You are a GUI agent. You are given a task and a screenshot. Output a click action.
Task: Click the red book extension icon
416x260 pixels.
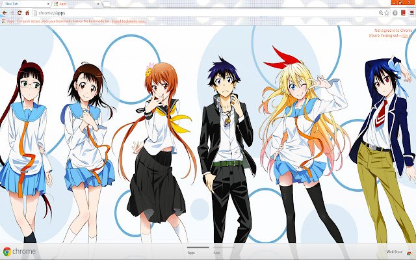403,13
